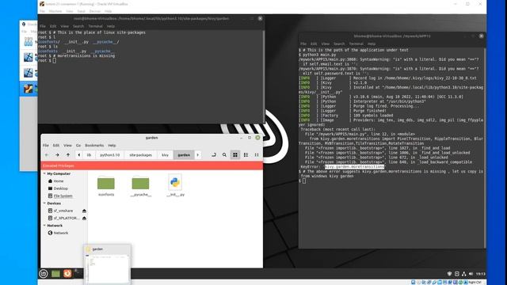
Task: Toggle location entry in file manager toolbar
Action: click(x=214, y=155)
